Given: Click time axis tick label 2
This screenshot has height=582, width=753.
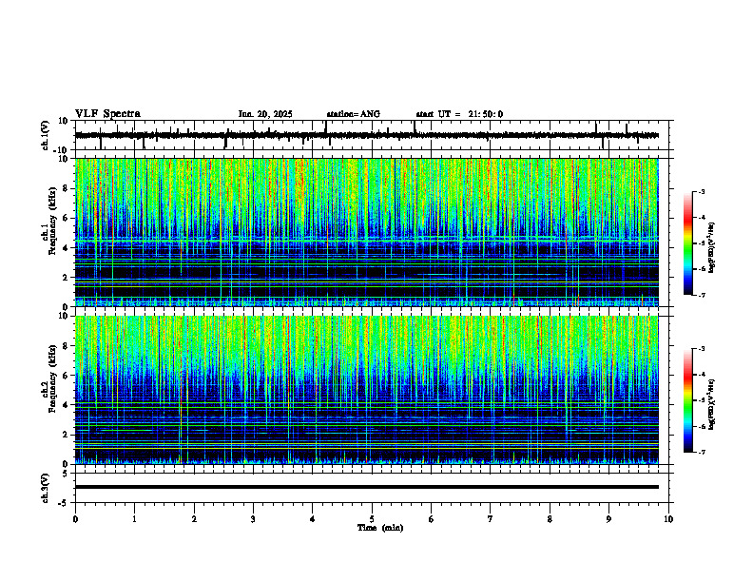Looking at the screenshot, I should click(x=194, y=519).
